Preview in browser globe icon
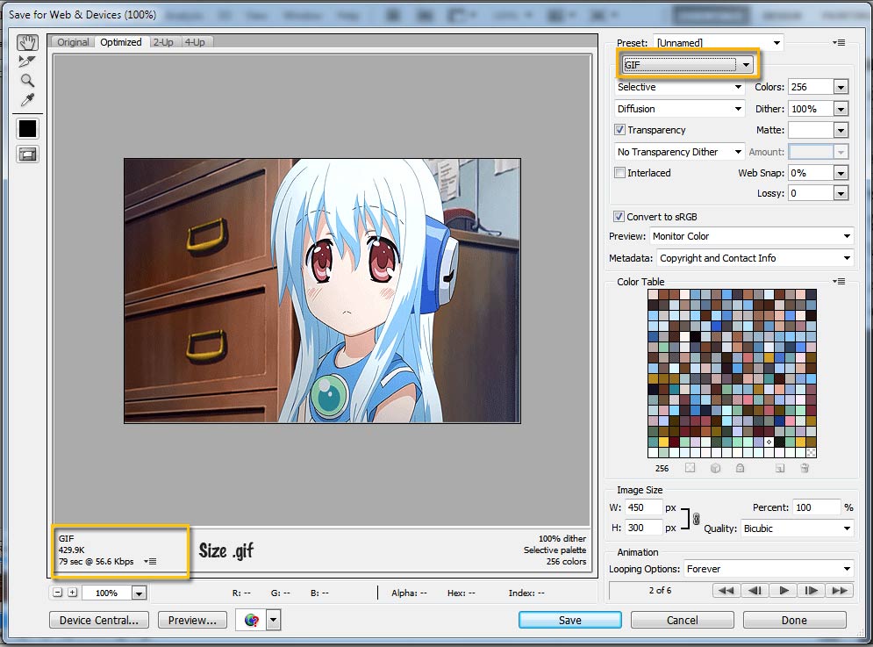 coord(251,621)
